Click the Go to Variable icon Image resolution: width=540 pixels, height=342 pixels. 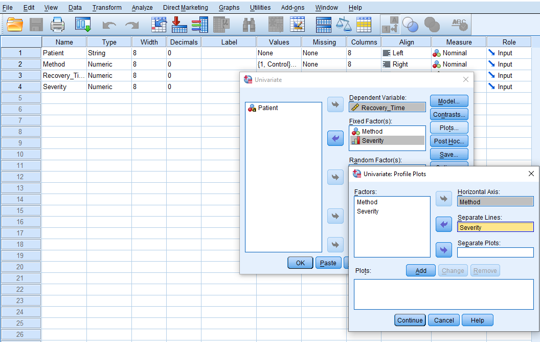click(x=179, y=25)
